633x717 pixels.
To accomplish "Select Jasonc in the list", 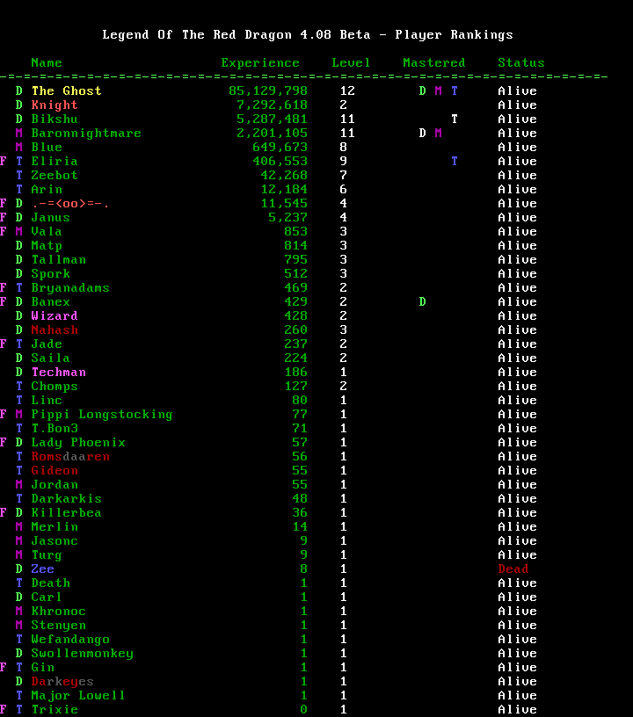I will (x=55, y=541).
